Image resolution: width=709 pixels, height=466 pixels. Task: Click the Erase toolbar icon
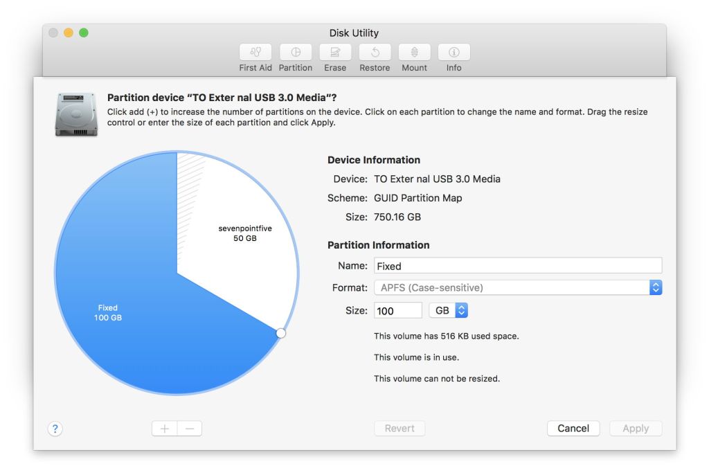pos(335,53)
